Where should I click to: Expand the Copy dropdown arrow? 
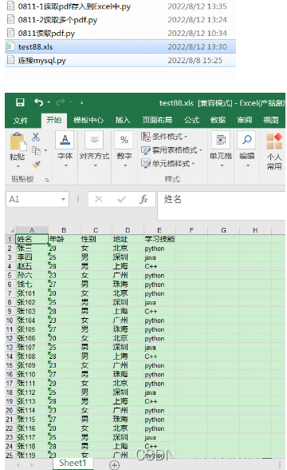tap(45, 150)
